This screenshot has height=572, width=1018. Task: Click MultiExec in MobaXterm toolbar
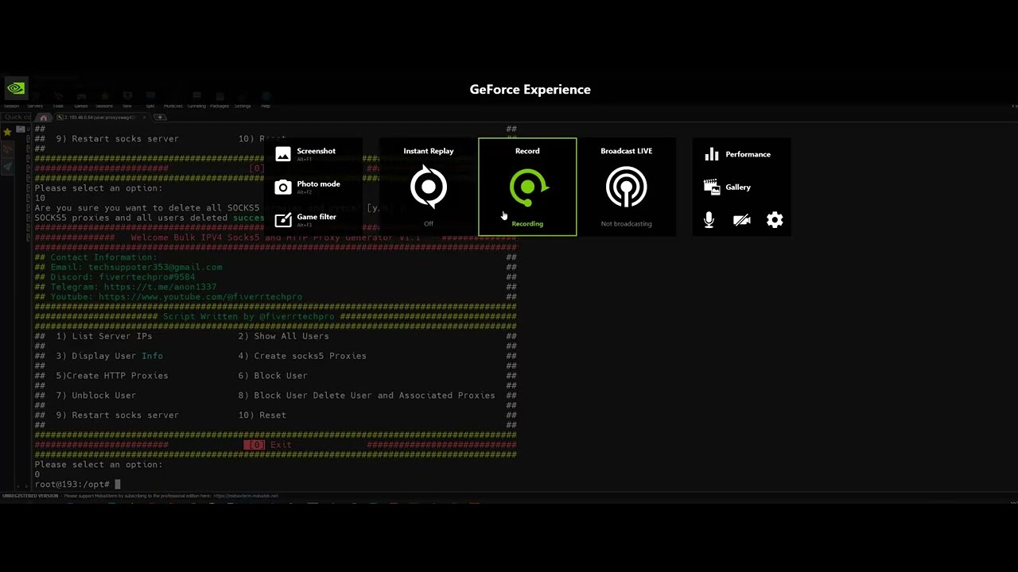[x=173, y=102]
